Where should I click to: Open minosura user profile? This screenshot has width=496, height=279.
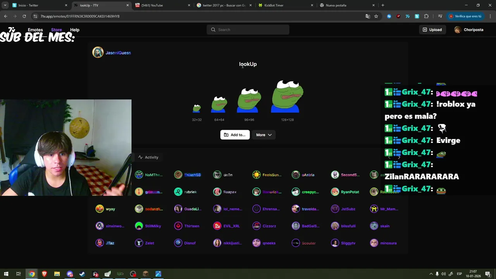[383, 243]
